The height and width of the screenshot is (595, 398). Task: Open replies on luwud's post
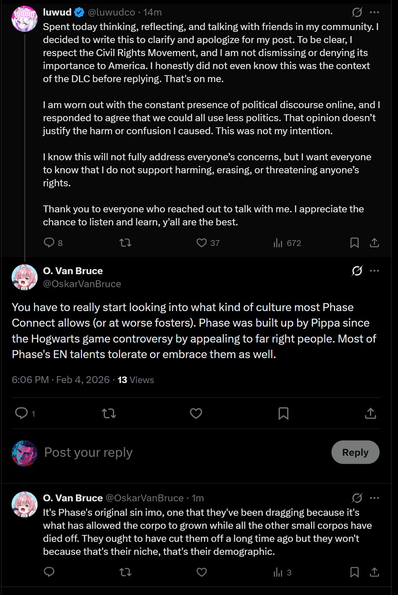49,243
